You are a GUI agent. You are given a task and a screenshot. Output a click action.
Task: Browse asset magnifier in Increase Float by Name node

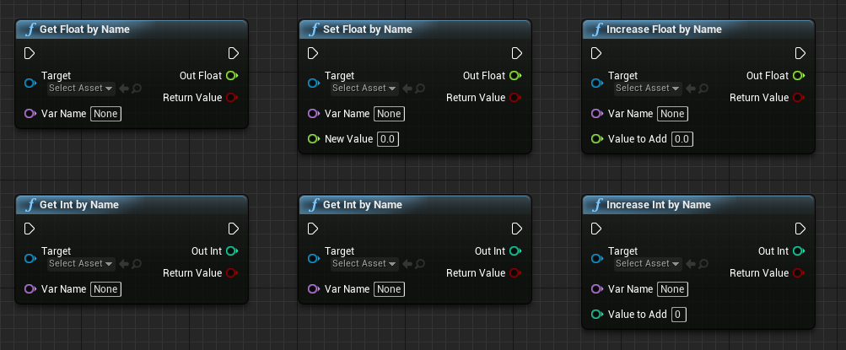[703, 88]
